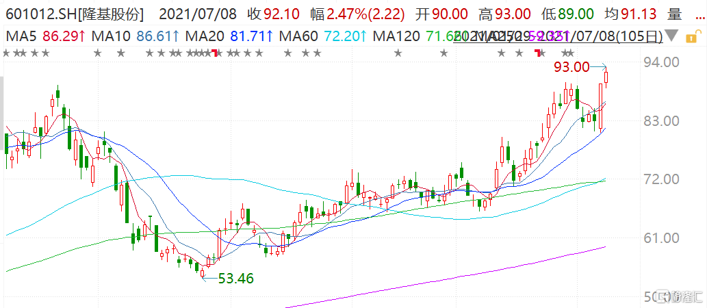This screenshot has height=308, width=707.
Task: Click the lowest candlestick at 53.46
Action: tap(202, 273)
